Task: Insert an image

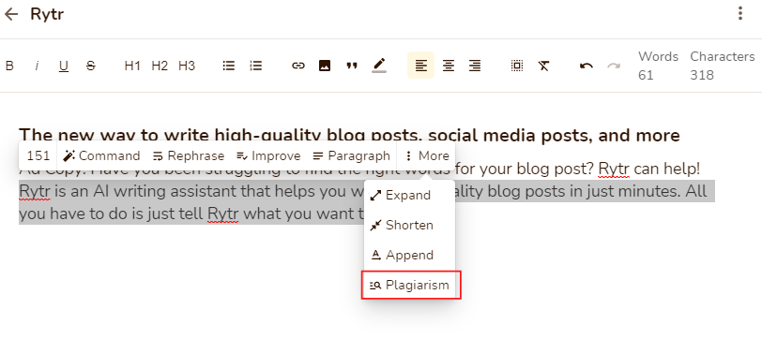Action: [x=325, y=66]
